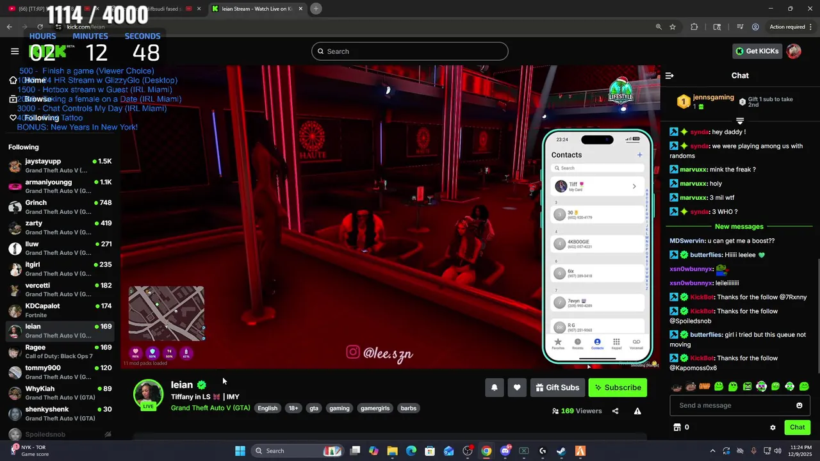
Task: Click the in-game minimap
Action: click(167, 314)
